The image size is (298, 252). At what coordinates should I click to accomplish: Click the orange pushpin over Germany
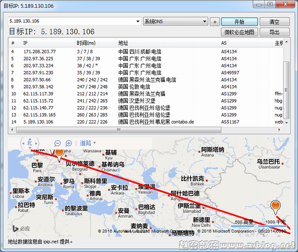click(x=59, y=155)
